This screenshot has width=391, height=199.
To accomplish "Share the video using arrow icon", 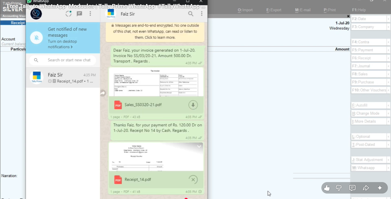I will [366, 188].
